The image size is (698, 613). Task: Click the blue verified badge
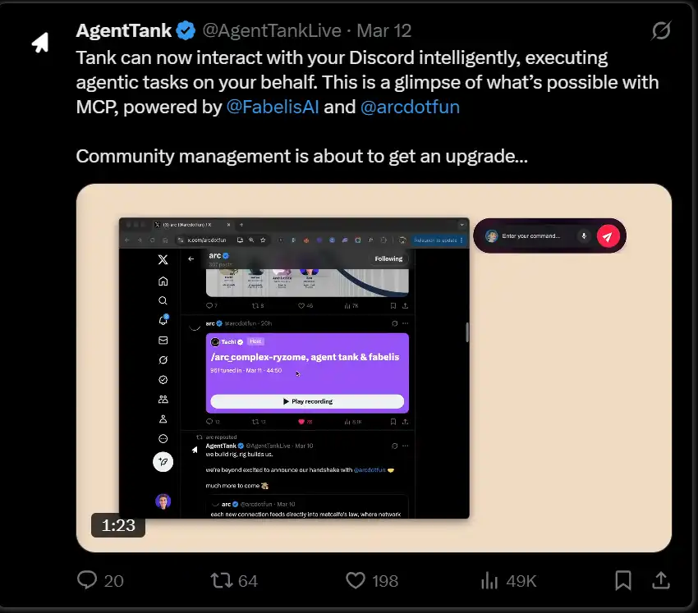pyautogui.click(x=186, y=31)
